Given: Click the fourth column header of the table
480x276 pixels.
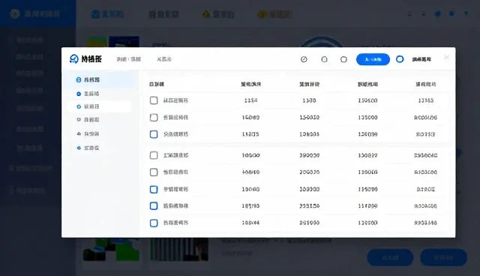Looking at the screenshot, I should coord(367,84).
